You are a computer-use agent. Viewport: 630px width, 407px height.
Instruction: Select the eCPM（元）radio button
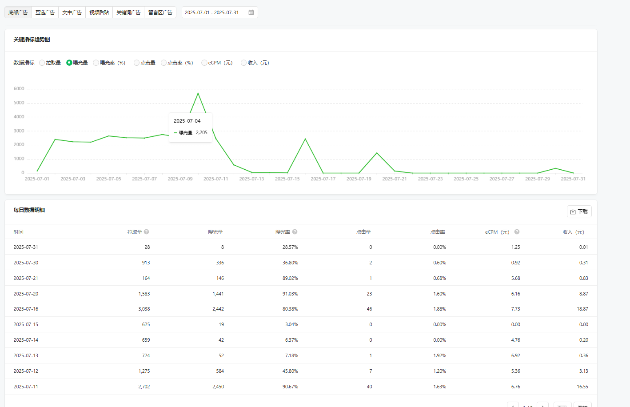click(x=204, y=63)
